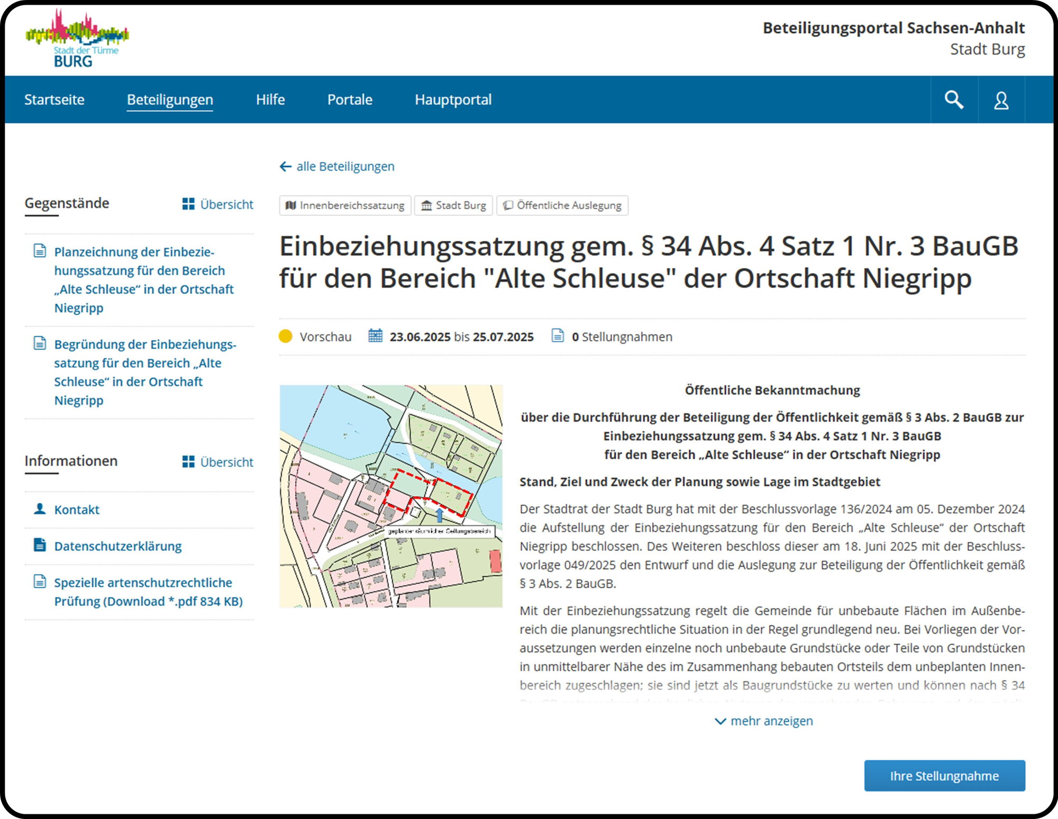1058x819 pixels.
Task: Click the '0 Stellungnahmen' text
Action: [x=622, y=337]
